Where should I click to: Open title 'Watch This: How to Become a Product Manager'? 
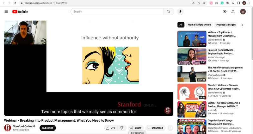point(224,105)
